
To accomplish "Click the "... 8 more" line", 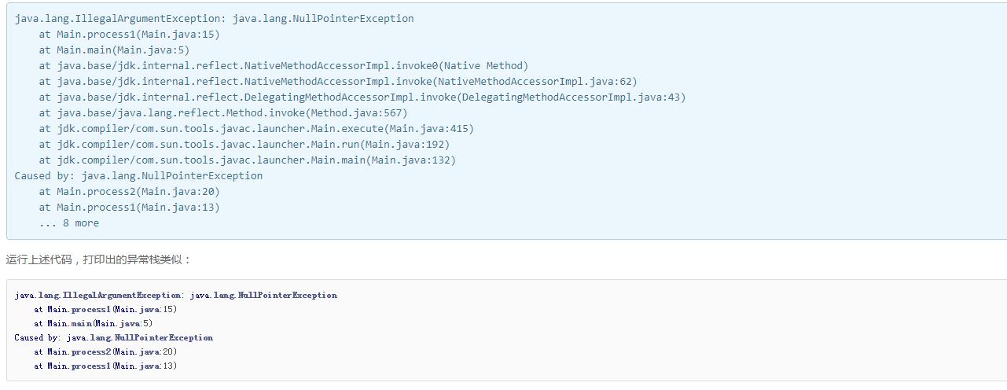I will [69, 223].
